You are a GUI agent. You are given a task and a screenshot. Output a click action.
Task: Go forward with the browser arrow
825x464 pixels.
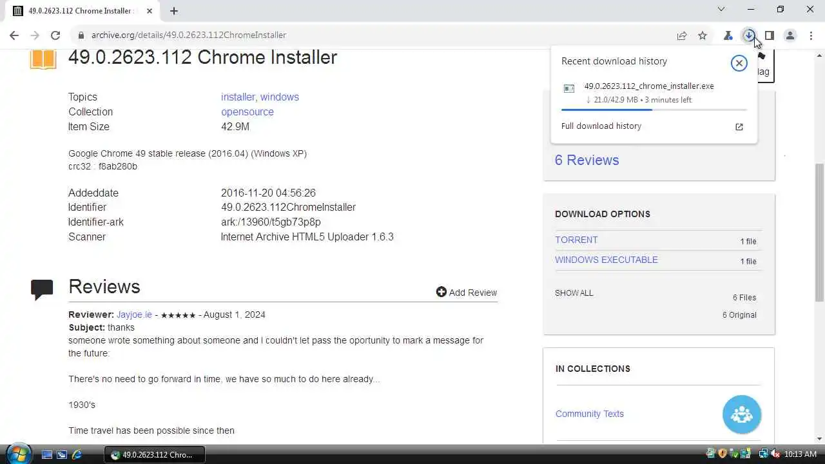tap(35, 35)
